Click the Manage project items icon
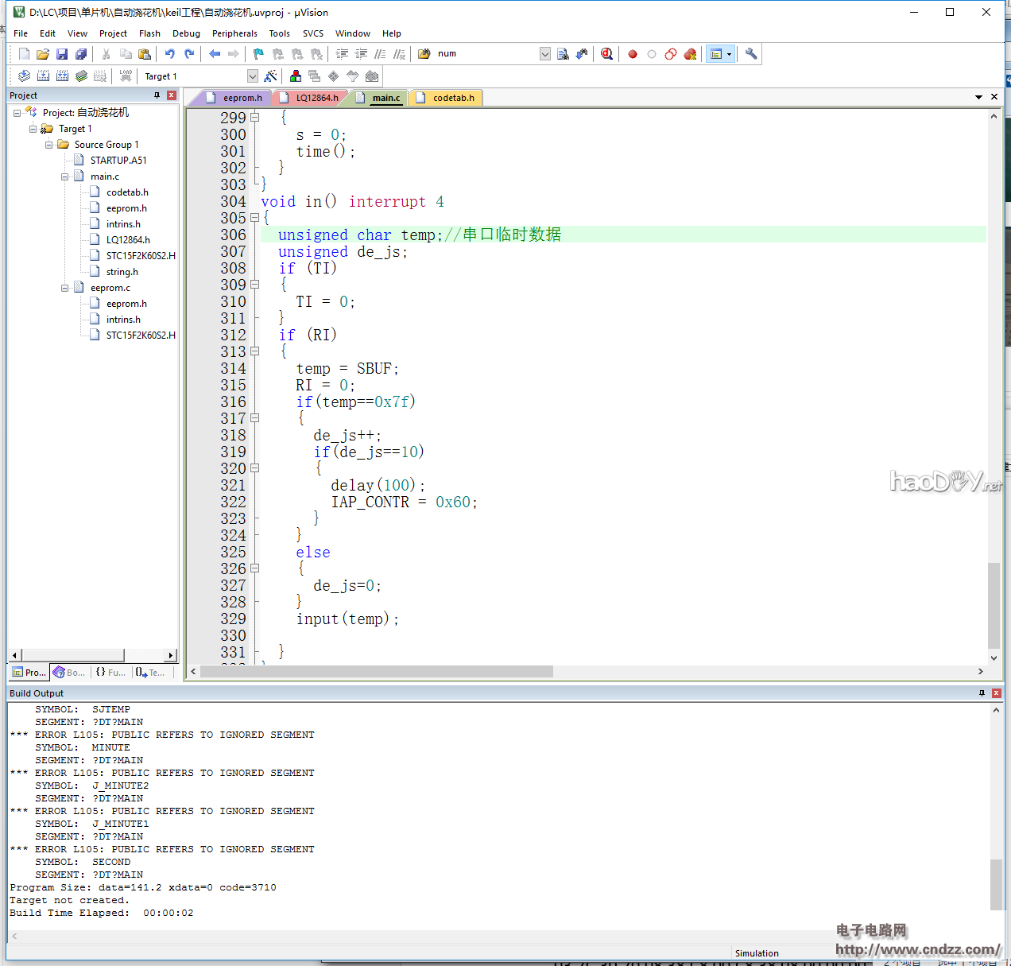 tap(296, 76)
